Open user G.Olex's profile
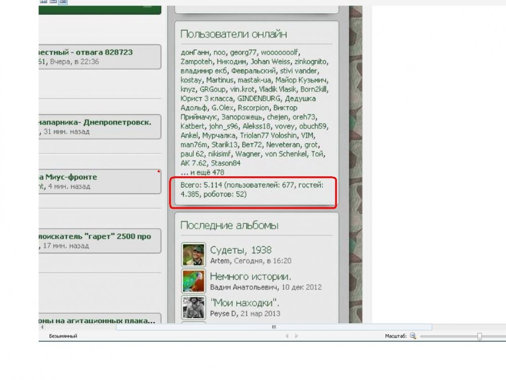The image size is (506, 380). (x=222, y=107)
